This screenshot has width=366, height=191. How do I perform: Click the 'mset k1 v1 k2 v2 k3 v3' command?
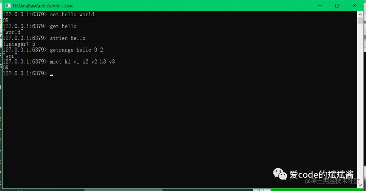point(82,62)
